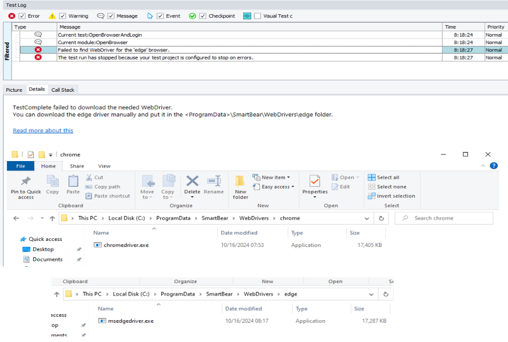Image resolution: width=508 pixels, height=342 pixels.
Task: Toggle the Warning filter checkbox
Action: (x=63, y=16)
